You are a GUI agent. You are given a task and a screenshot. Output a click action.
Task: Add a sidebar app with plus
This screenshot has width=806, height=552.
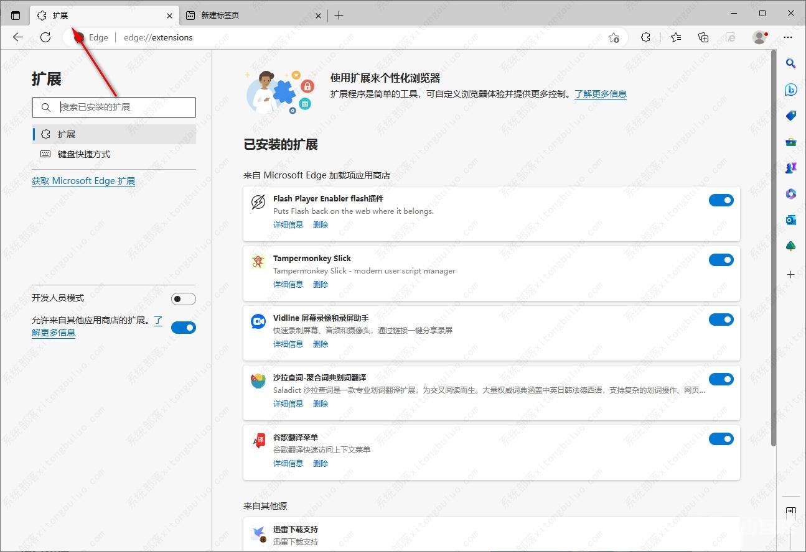[790, 274]
